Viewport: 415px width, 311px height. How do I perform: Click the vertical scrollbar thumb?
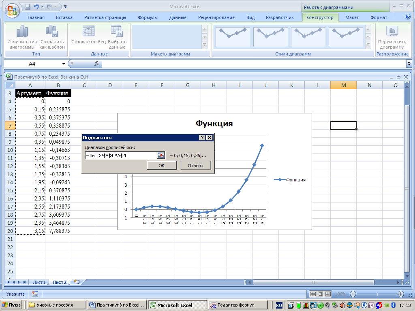[x=407, y=189]
